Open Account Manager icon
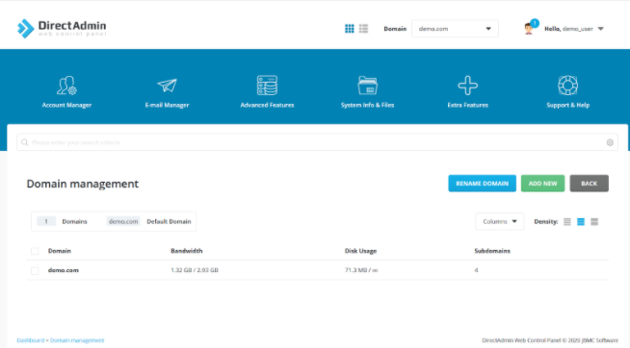Image resolution: width=630 pixels, height=348 pixels. (x=66, y=86)
